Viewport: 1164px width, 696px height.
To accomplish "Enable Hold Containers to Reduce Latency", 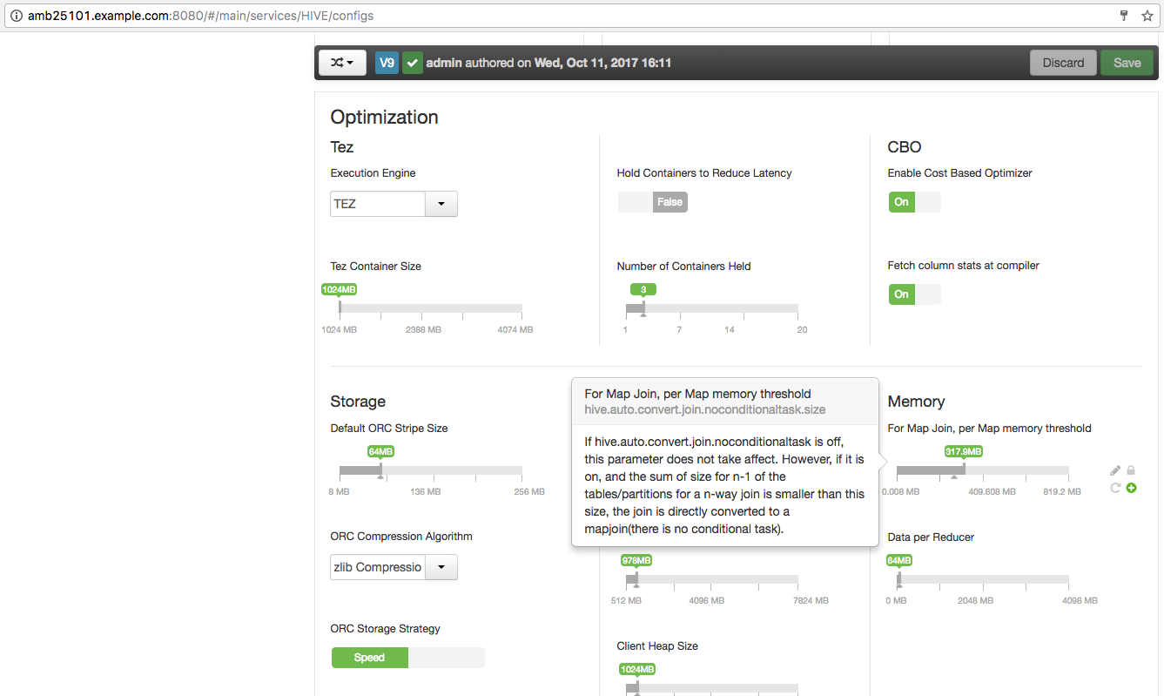I will pyautogui.click(x=633, y=201).
